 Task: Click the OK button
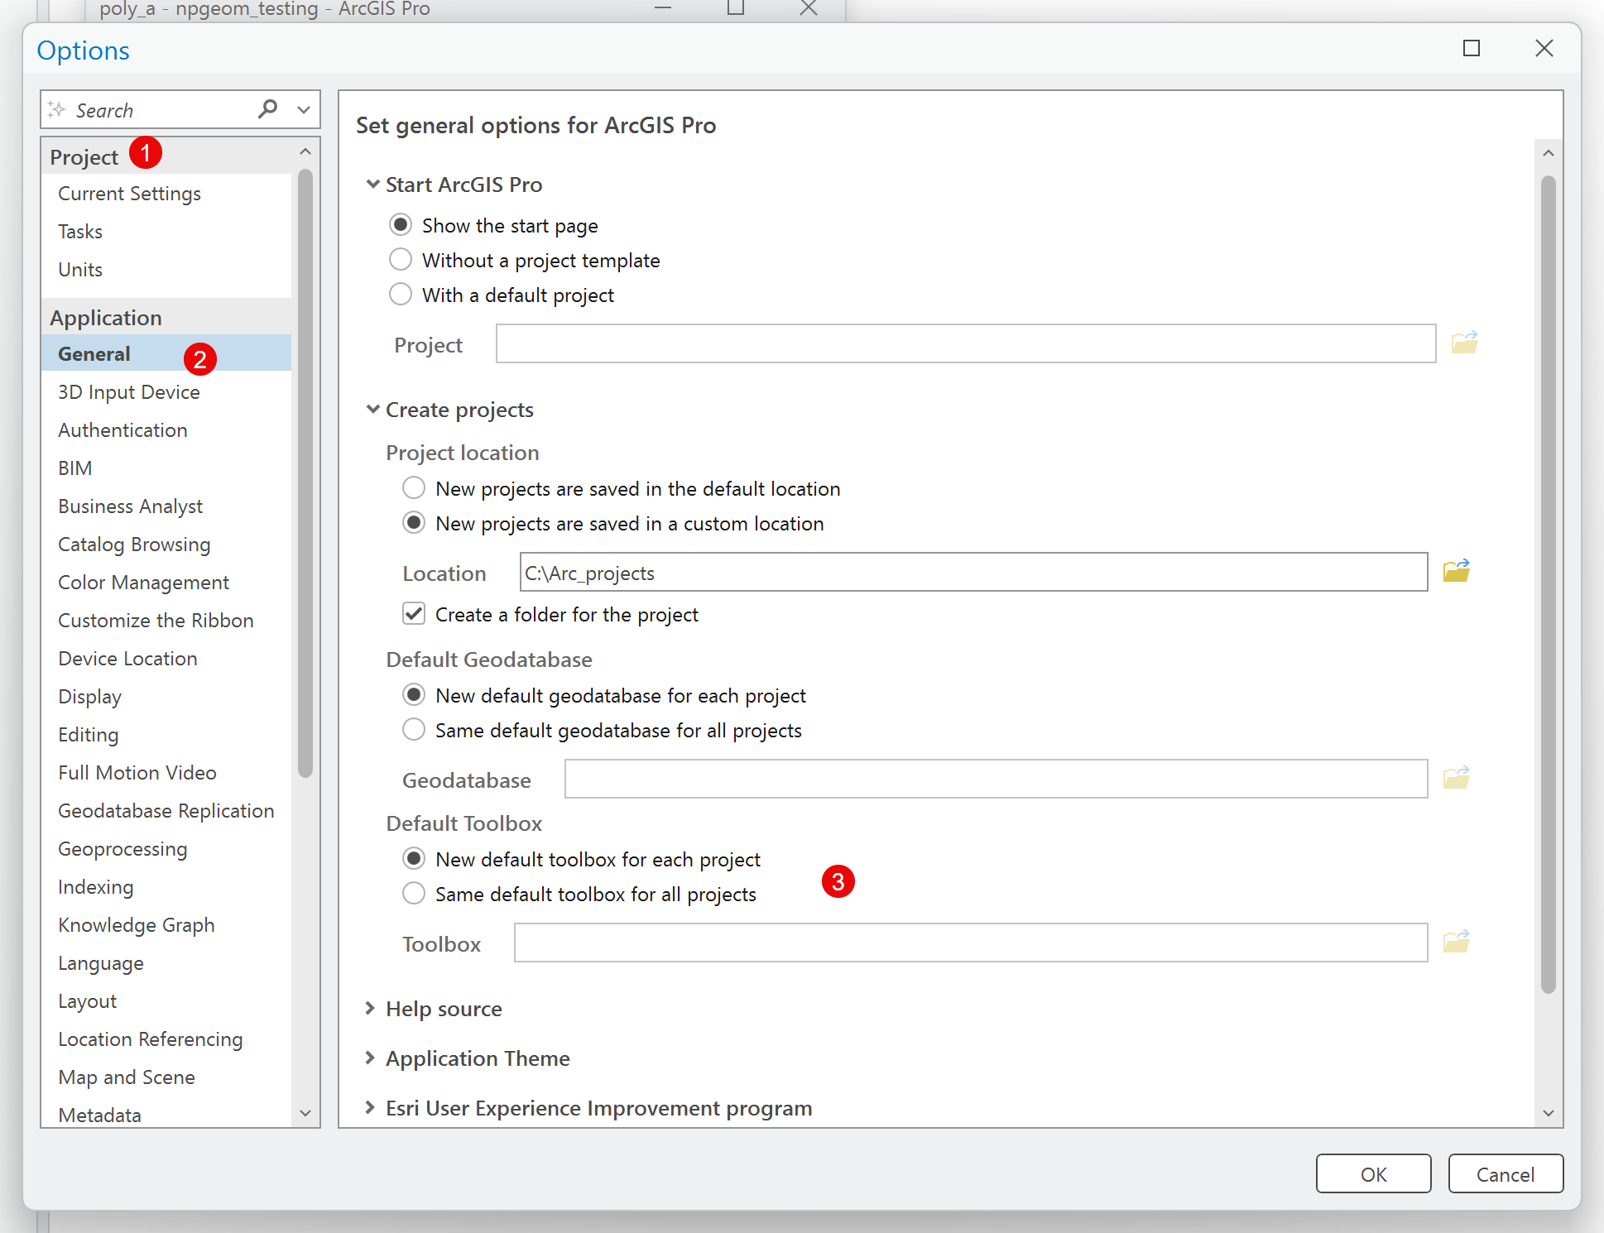[x=1373, y=1173]
